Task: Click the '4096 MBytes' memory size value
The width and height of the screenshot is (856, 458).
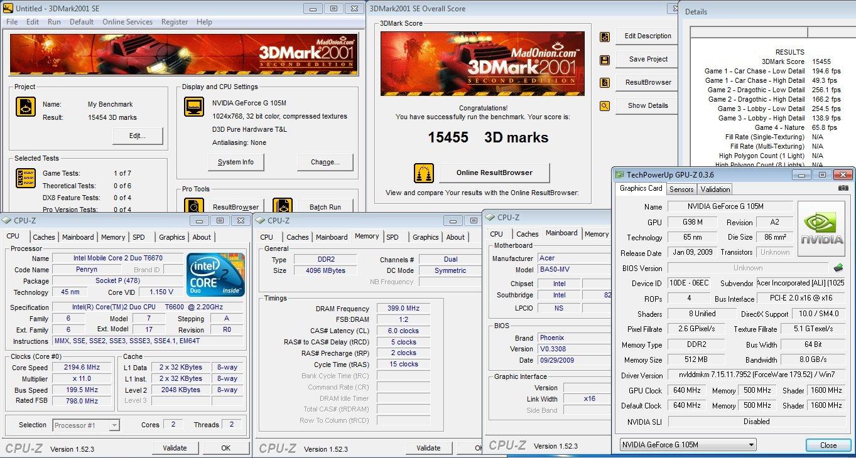Action: click(x=325, y=270)
